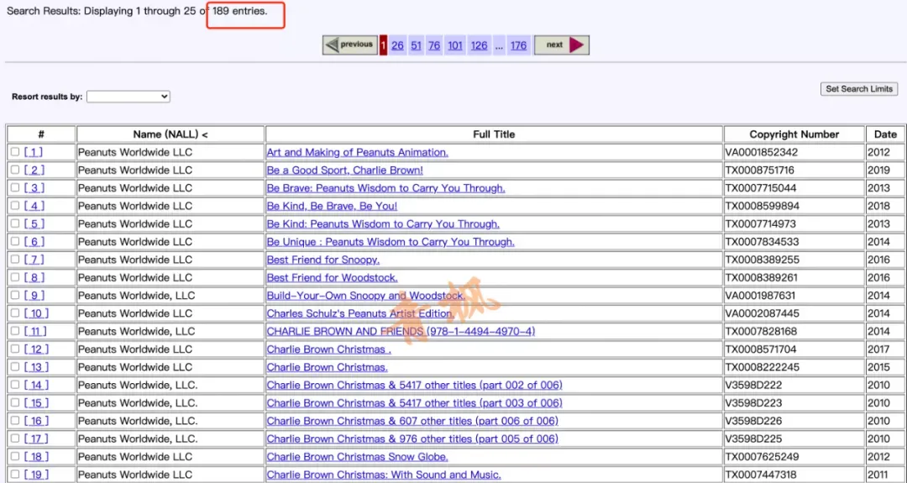Open Best Friend for Snoopy title
Screen dimensions: 907x483
tap(323, 260)
